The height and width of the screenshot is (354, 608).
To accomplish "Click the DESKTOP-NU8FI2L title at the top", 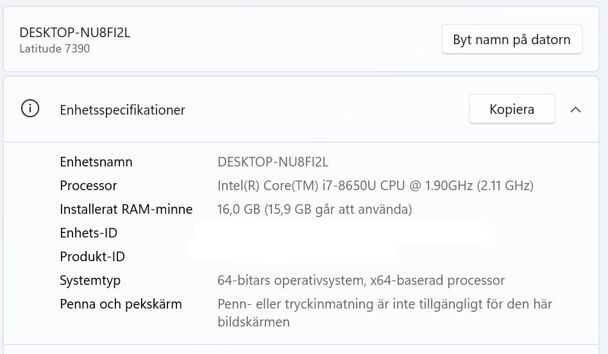I will click(x=75, y=33).
